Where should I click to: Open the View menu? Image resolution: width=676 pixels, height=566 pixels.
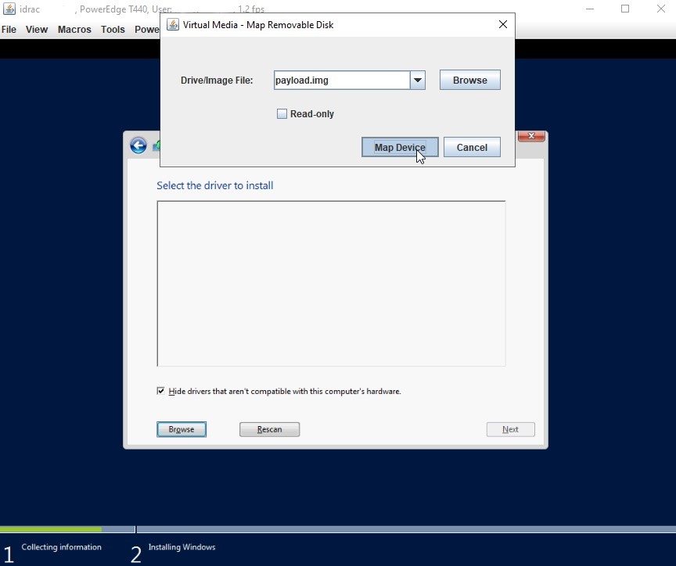coord(36,29)
